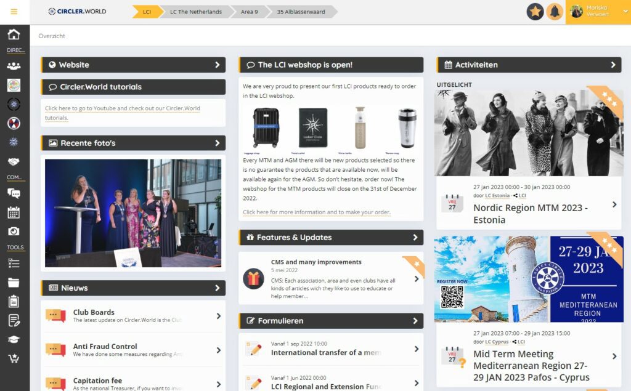Click the star favorites icon in header
The image size is (631, 391).
coord(535,12)
